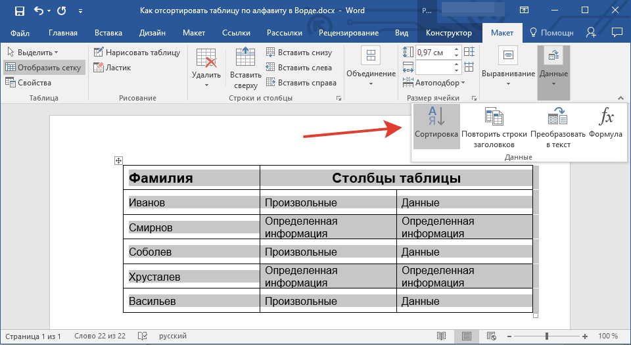Switch to the Конструктор tab
The image size is (631, 345).
coord(448,33)
